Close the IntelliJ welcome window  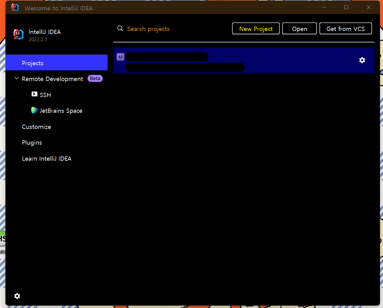click(369, 7)
